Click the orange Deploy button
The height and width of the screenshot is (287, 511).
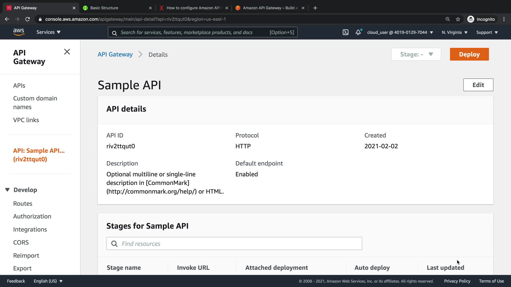(x=469, y=54)
